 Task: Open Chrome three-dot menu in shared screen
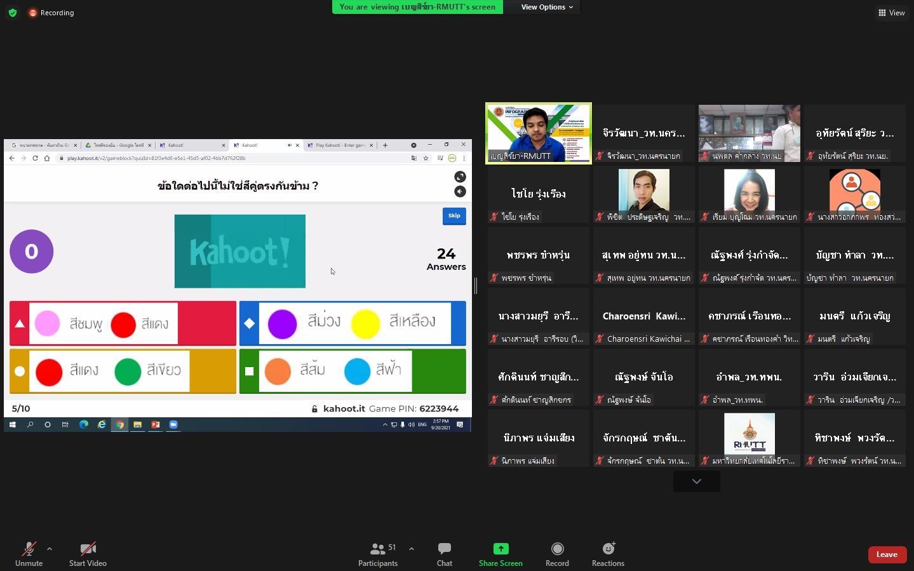pos(464,158)
